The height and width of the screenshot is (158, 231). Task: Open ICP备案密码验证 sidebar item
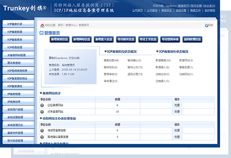pyautogui.click(x=18, y=78)
